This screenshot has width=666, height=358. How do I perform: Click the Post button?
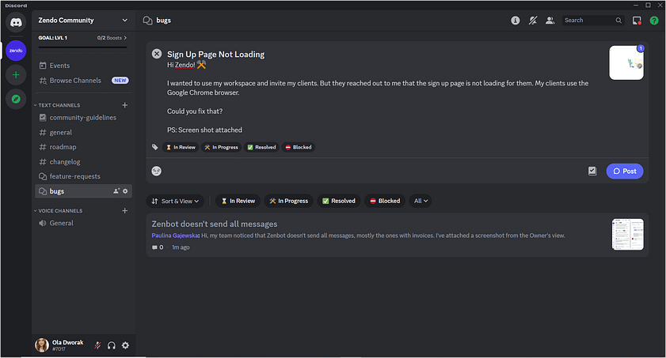(x=625, y=171)
